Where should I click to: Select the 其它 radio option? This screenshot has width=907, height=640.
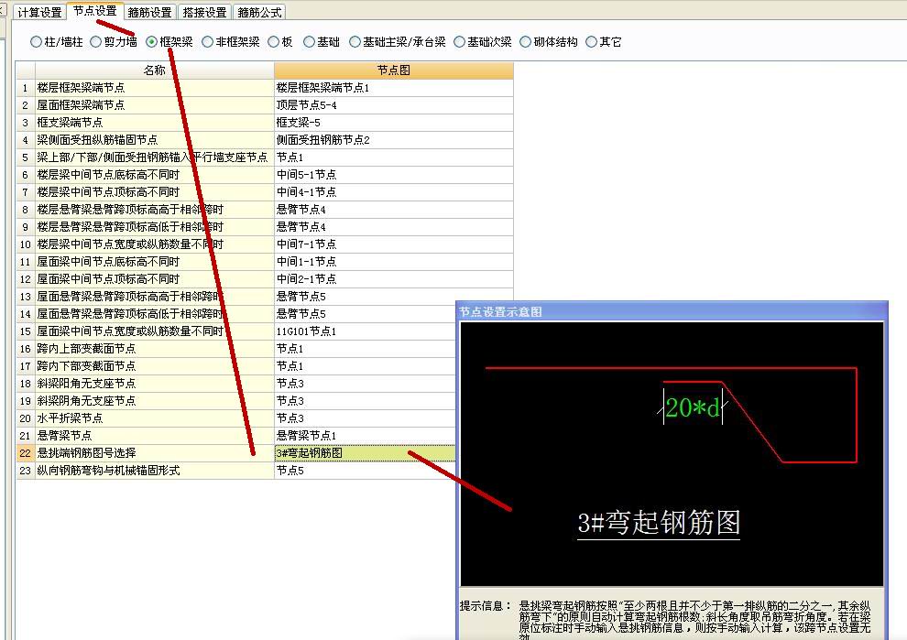coord(592,41)
